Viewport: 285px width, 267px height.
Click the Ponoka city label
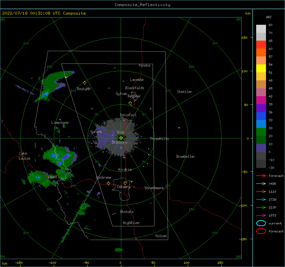tap(144, 65)
